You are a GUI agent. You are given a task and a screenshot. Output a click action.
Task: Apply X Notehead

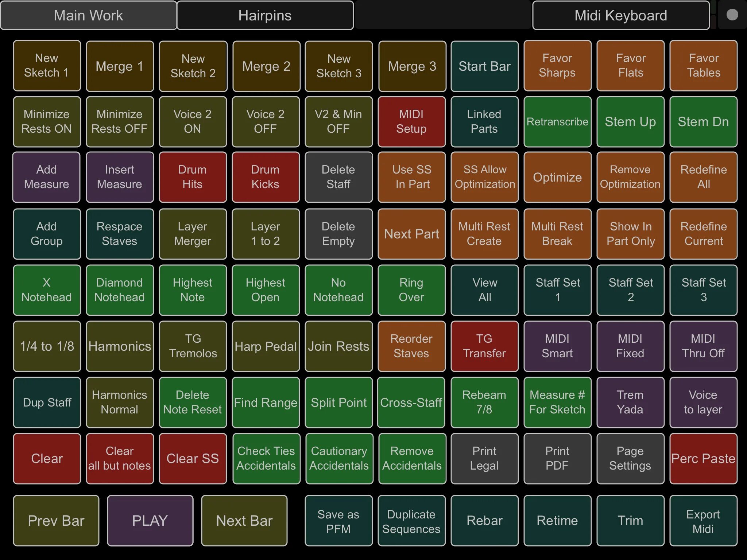pos(47,290)
